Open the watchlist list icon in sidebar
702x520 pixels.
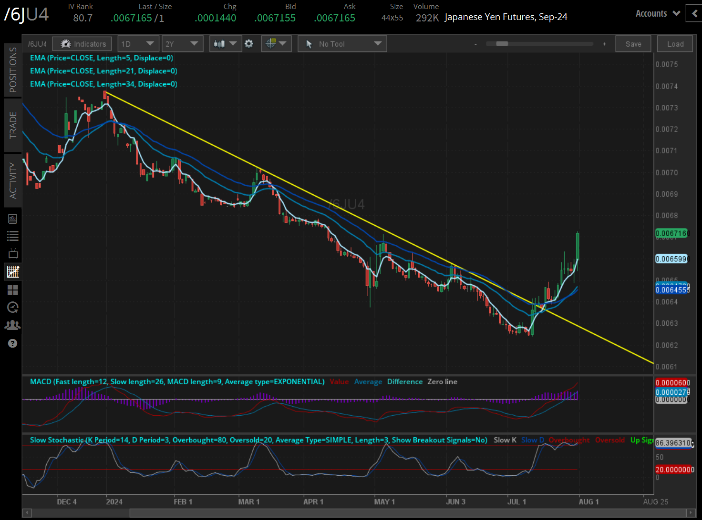point(13,236)
